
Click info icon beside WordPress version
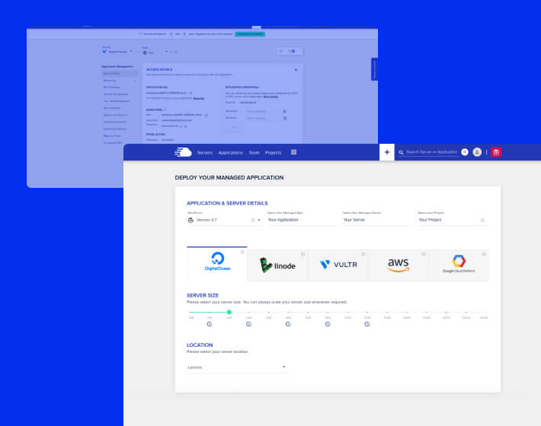pyautogui.click(x=253, y=220)
